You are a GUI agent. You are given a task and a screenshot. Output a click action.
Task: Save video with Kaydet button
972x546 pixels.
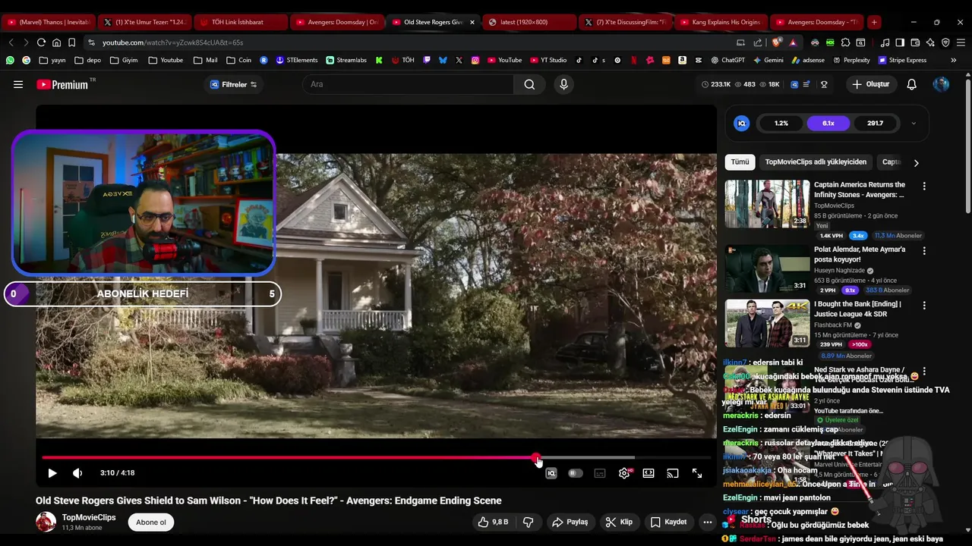coord(668,522)
